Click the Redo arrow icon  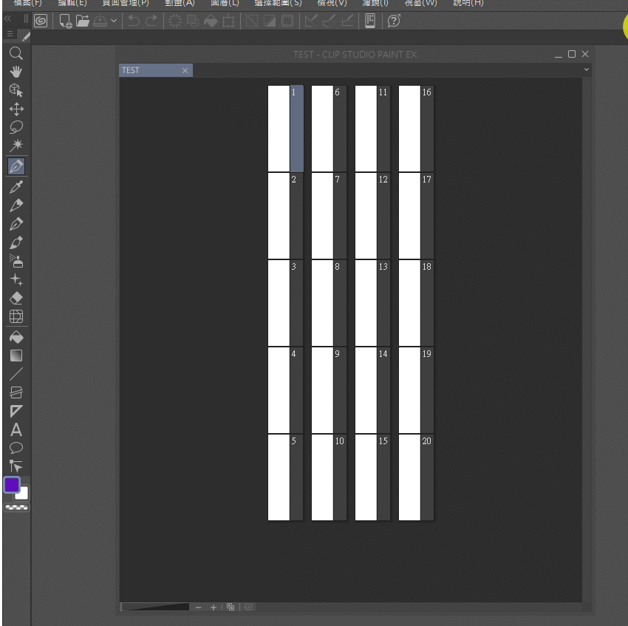pyautogui.click(x=151, y=21)
